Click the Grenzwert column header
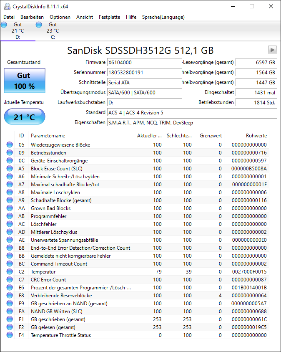 pos(209,136)
